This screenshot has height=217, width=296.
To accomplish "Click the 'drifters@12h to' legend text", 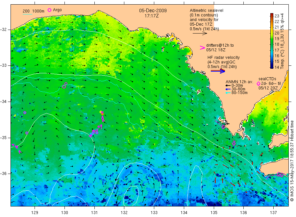I will coord(220,45).
